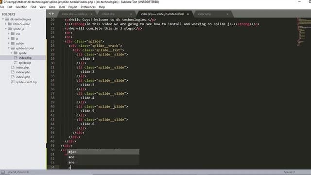Click line number 40 in the gutter
Screen dimensions: 311x175
52,106
